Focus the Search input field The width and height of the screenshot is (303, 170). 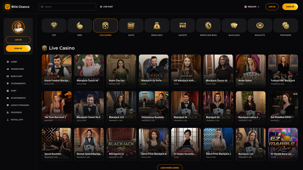coord(67,7)
